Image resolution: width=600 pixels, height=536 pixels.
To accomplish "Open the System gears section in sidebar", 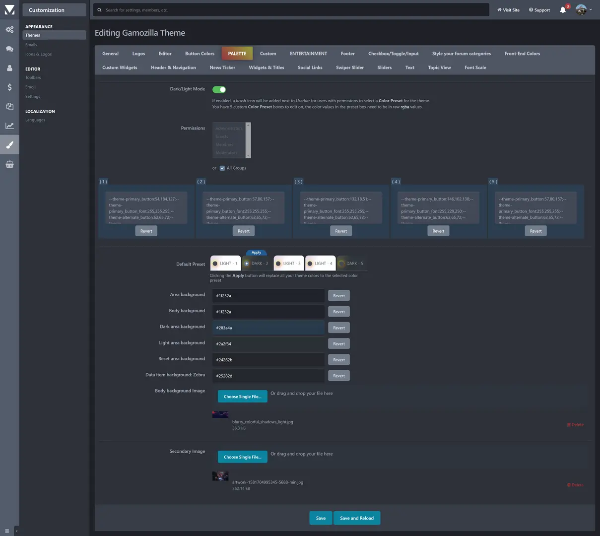I will (9, 30).
